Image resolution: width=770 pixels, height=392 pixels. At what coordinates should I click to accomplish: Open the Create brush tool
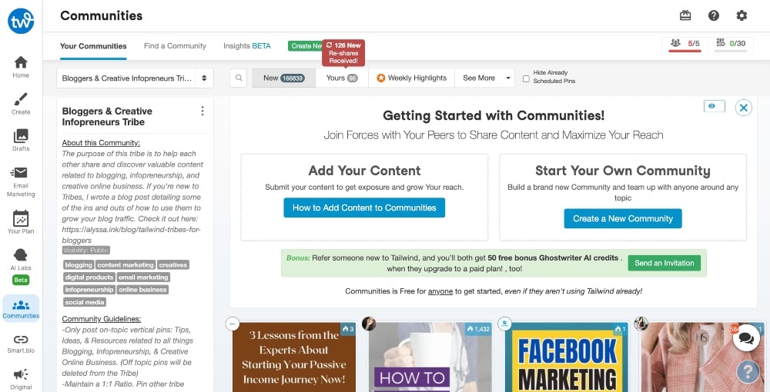coord(21,104)
